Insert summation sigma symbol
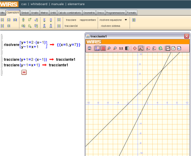This screenshot has height=156, width=191. pos(45,20)
